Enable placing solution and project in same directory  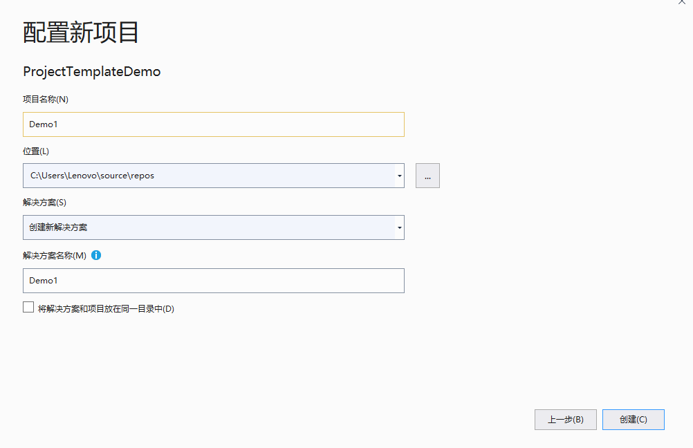[x=28, y=307]
